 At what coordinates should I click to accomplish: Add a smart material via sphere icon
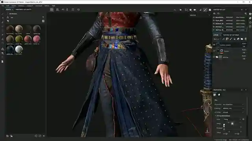click(238, 39)
